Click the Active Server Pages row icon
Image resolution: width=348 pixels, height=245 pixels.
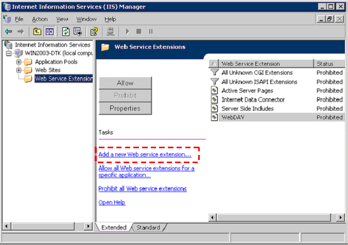coord(215,91)
